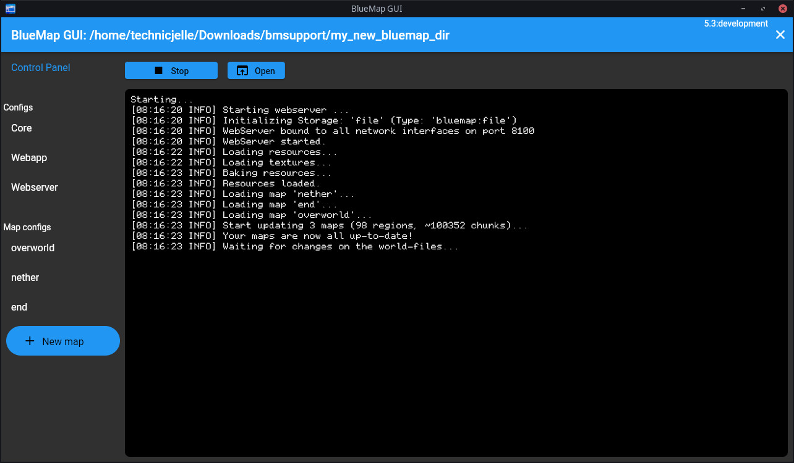Screen dimensions: 794x463
Task: Click the "Loading map 'nether'" log line
Action: (x=242, y=194)
